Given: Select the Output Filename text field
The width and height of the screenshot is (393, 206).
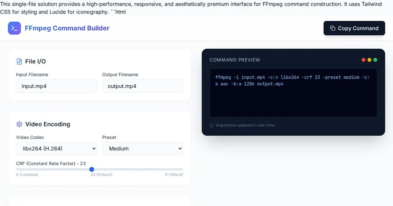Looking at the screenshot, I should 142,86.
